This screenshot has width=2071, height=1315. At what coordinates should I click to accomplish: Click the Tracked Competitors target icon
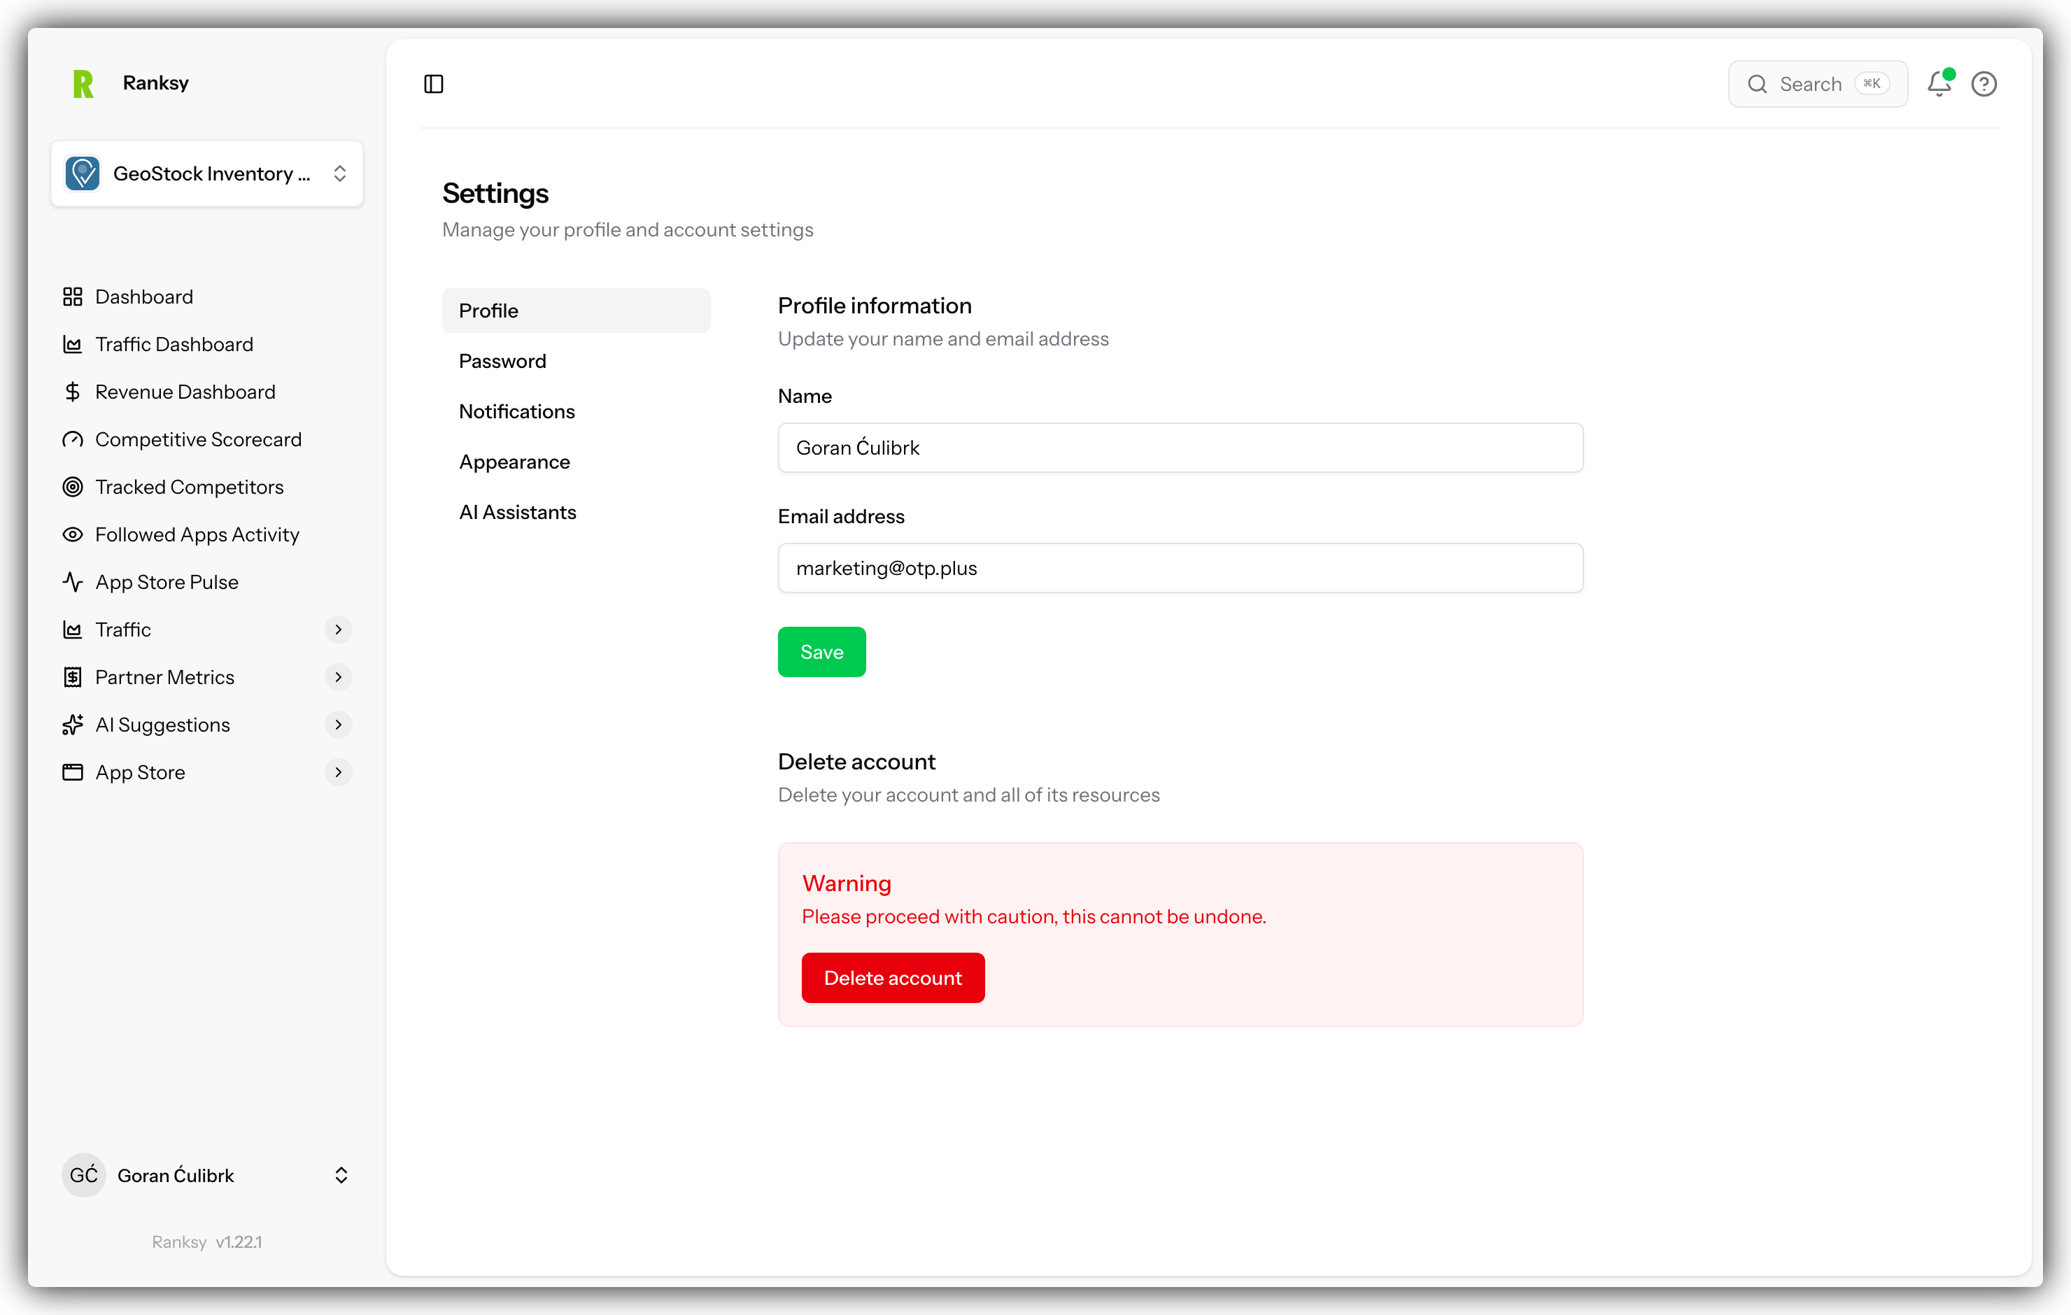tap(73, 487)
